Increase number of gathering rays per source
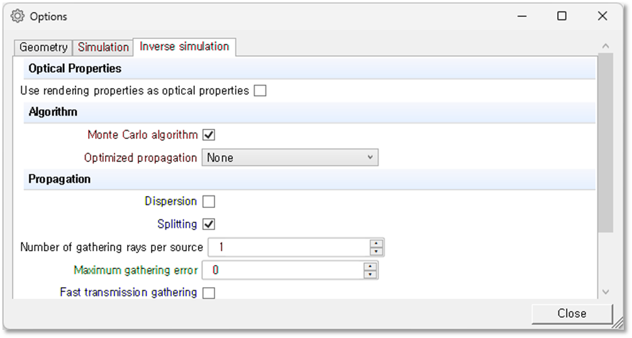The width and height of the screenshot is (632, 338). click(x=377, y=244)
